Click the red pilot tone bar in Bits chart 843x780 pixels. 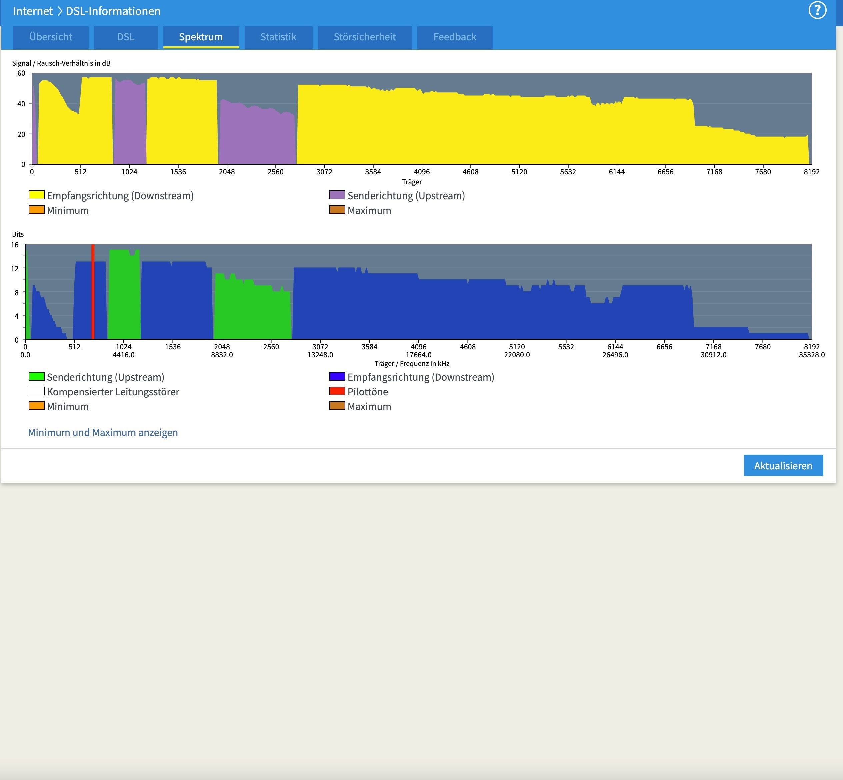(93, 292)
